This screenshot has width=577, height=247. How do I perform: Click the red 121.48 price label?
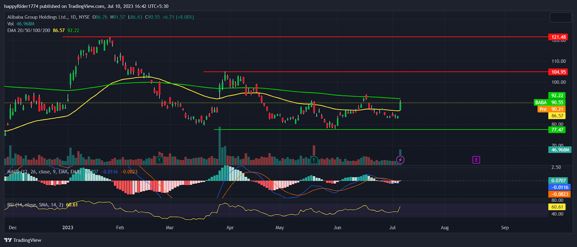tap(558, 37)
